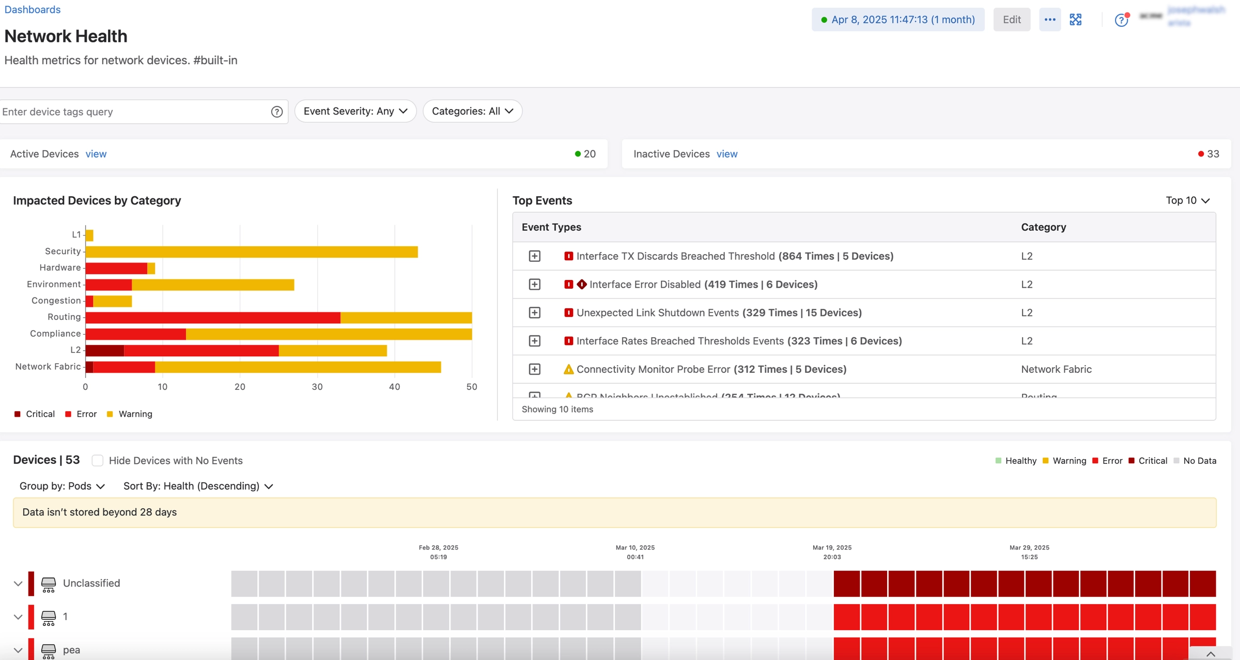Expand the Interface Rates Breached Thresholds row
This screenshot has width=1240, height=660.
535,341
